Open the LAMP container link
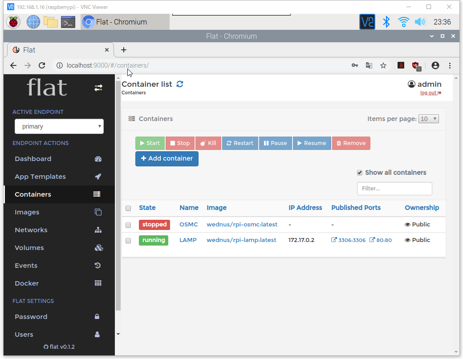This screenshot has height=359, width=463. [188, 240]
